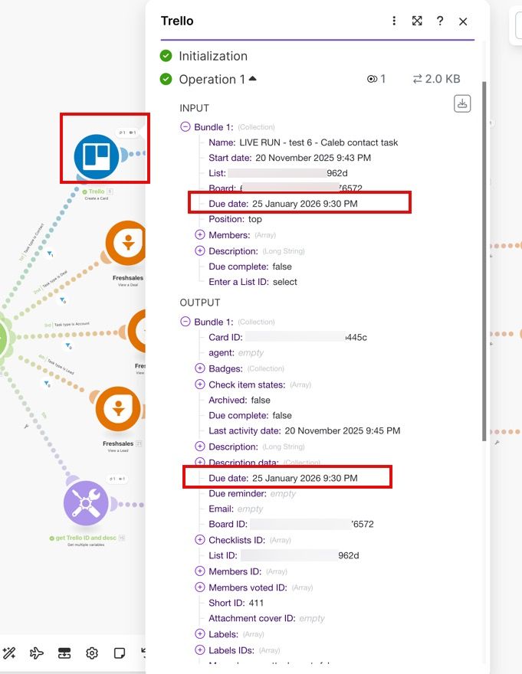Click the Trello Create a Card module
Viewport: 522px width, 674px height.
[97, 157]
